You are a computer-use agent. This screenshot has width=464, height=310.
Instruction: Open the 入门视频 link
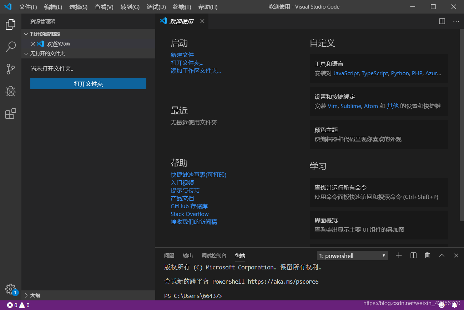pos(182,182)
